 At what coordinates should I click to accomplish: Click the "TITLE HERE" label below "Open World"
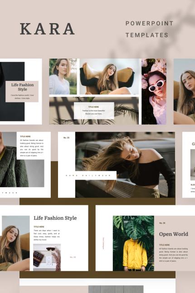tap(165, 245)
